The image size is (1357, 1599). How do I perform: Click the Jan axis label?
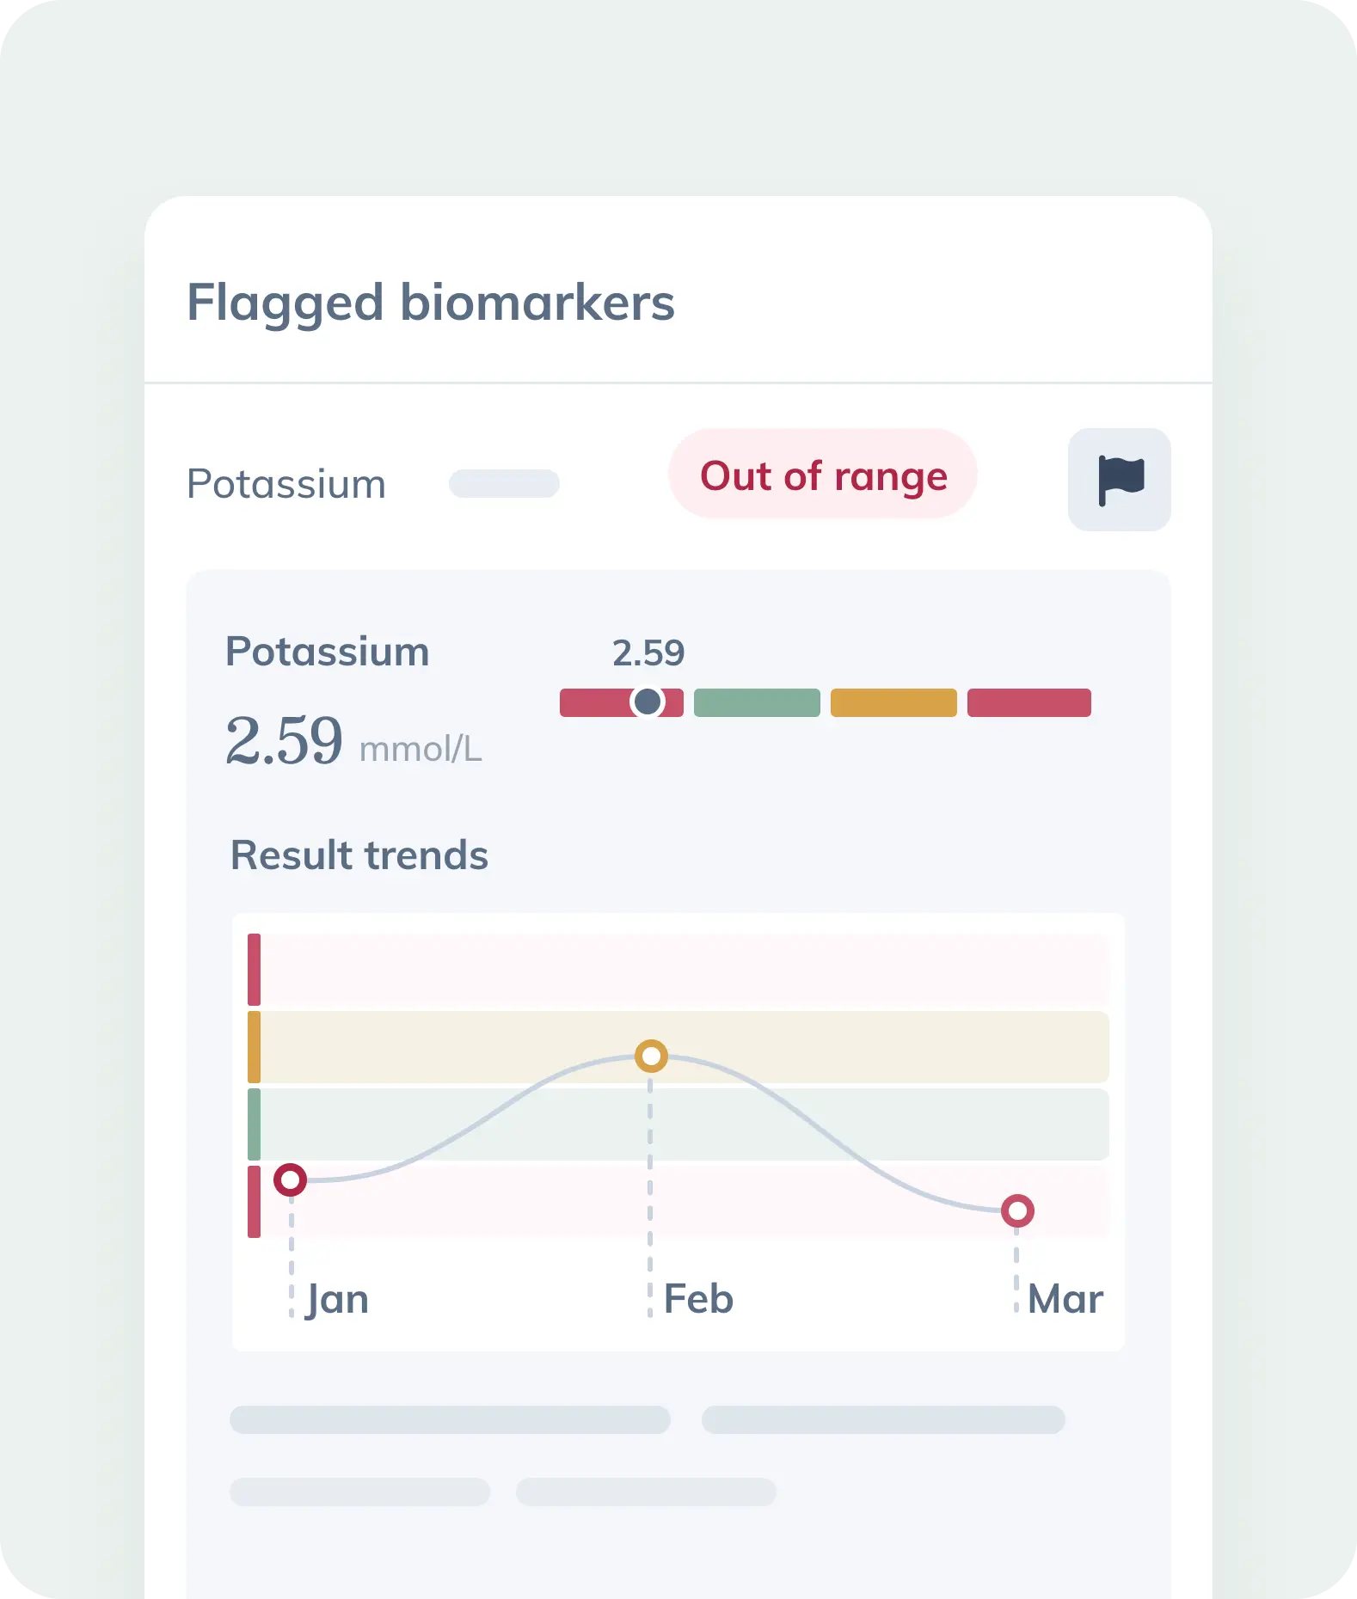click(338, 1299)
